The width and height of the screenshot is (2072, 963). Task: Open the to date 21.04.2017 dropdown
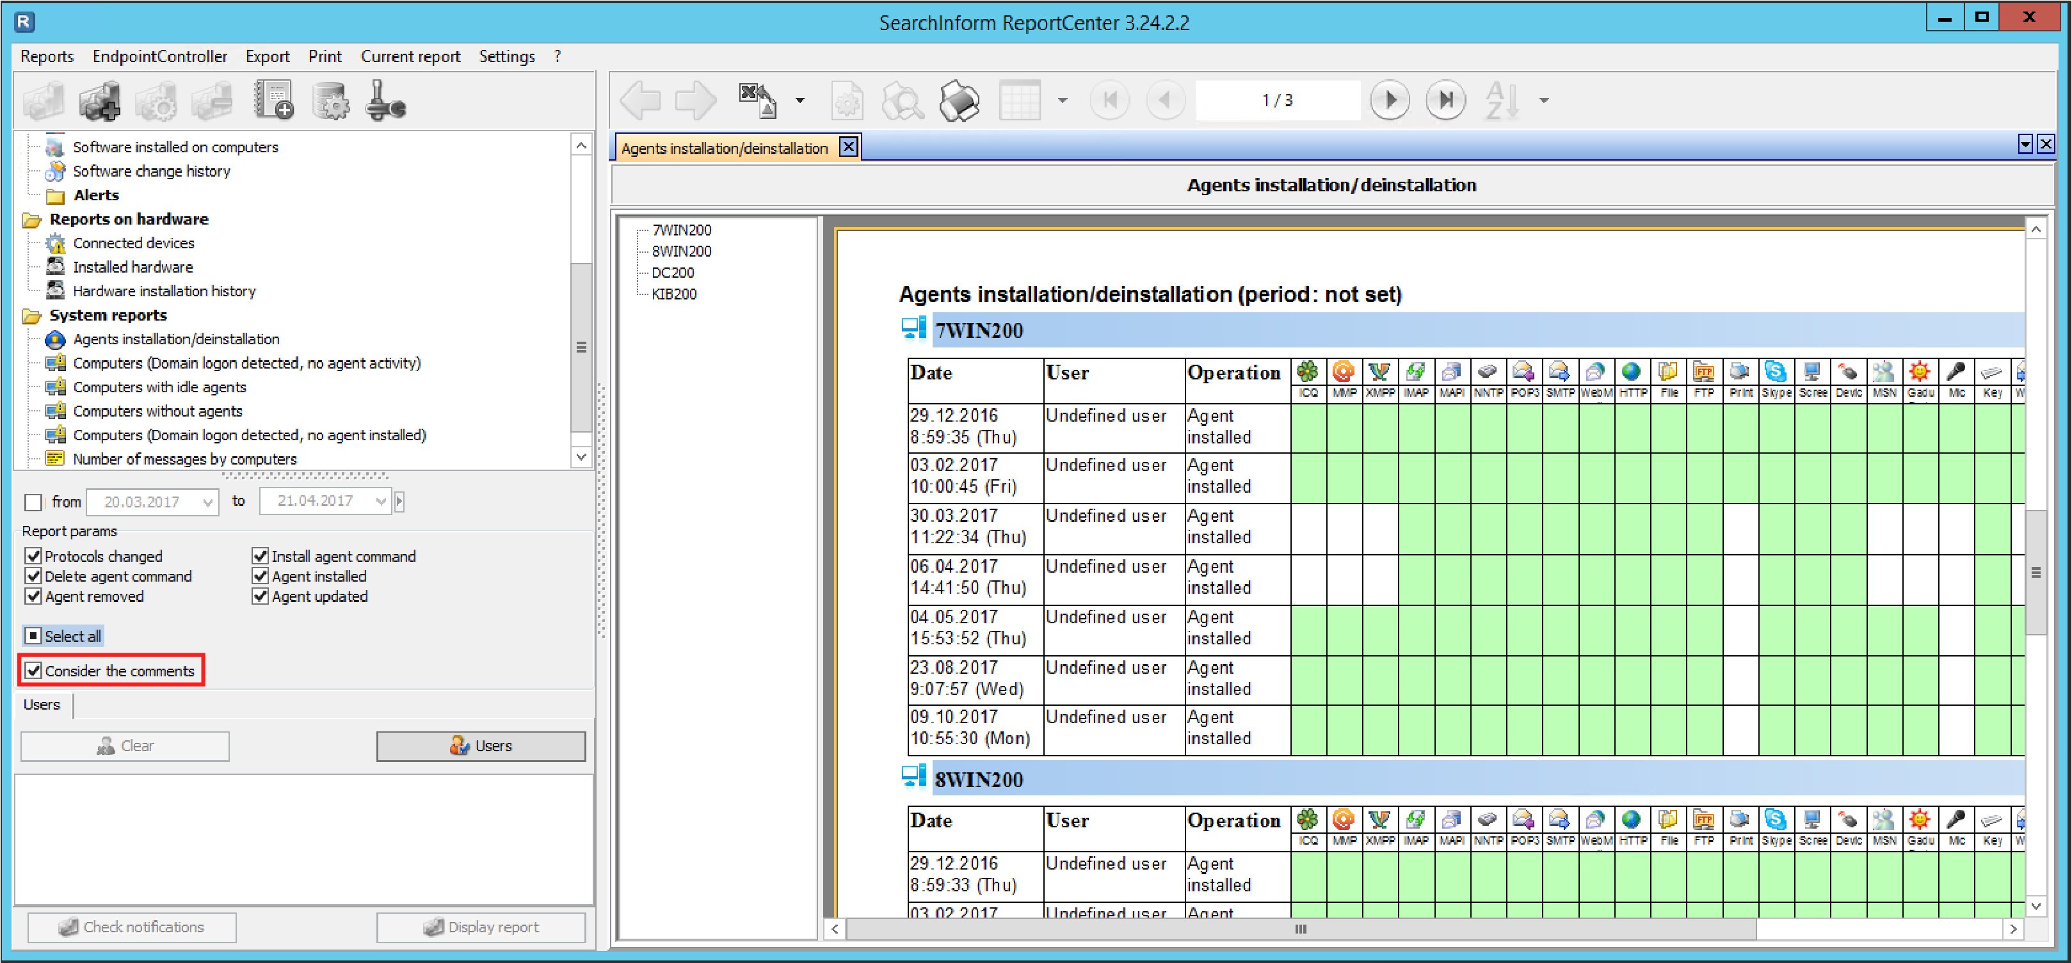click(x=380, y=501)
